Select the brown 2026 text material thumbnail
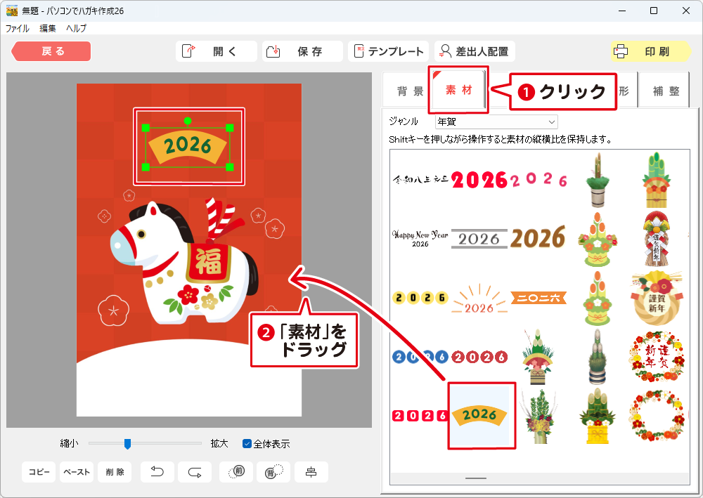The width and height of the screenshot is (703, 498). click(x=538, y=237)
